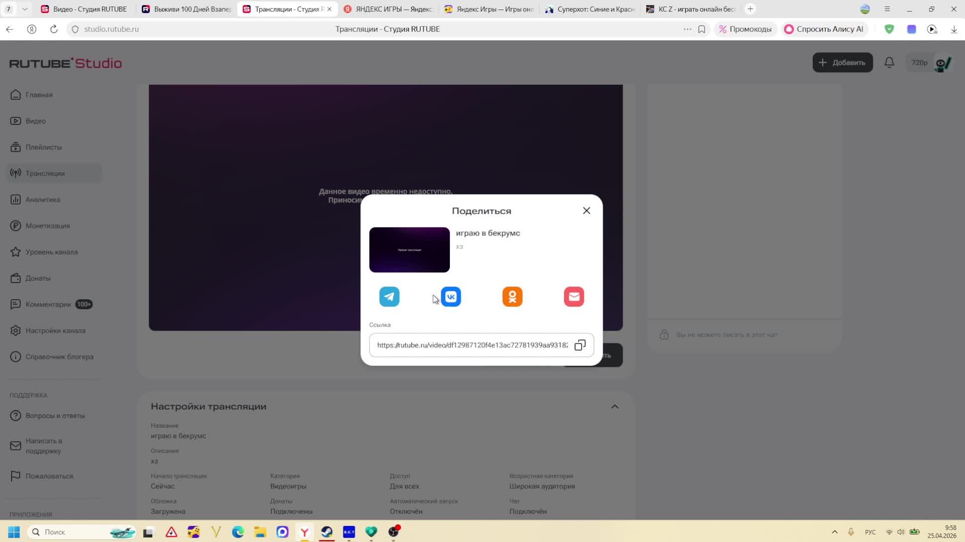The height and width of the screenshot is (542, 965).
Task: Close the Поделиться dialog
Action: pos(586,211)
